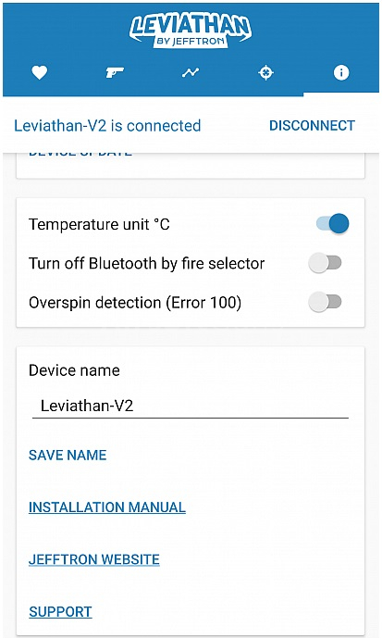Open the SUPPORT link
The height and width of the screenshot is (638, 382).
click(x=60, y=611)
